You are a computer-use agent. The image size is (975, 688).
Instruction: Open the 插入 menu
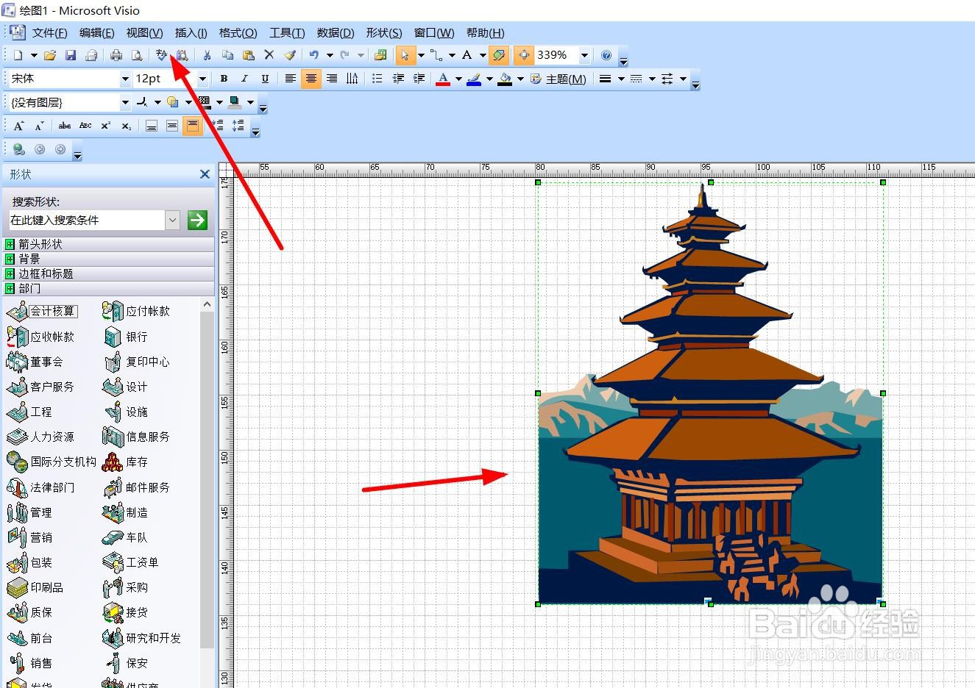point(191,33)
